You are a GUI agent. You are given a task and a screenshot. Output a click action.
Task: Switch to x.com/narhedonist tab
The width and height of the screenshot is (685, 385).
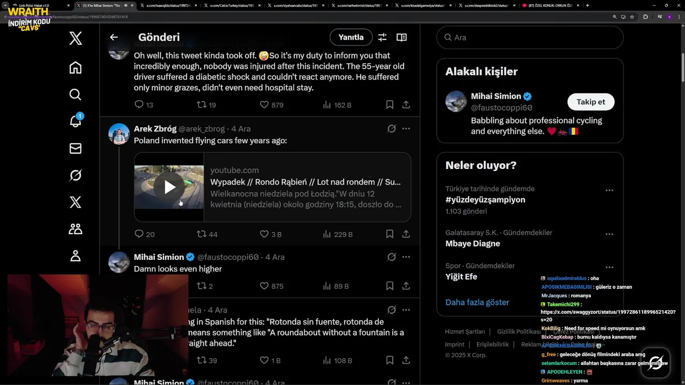tap(359, 5)
